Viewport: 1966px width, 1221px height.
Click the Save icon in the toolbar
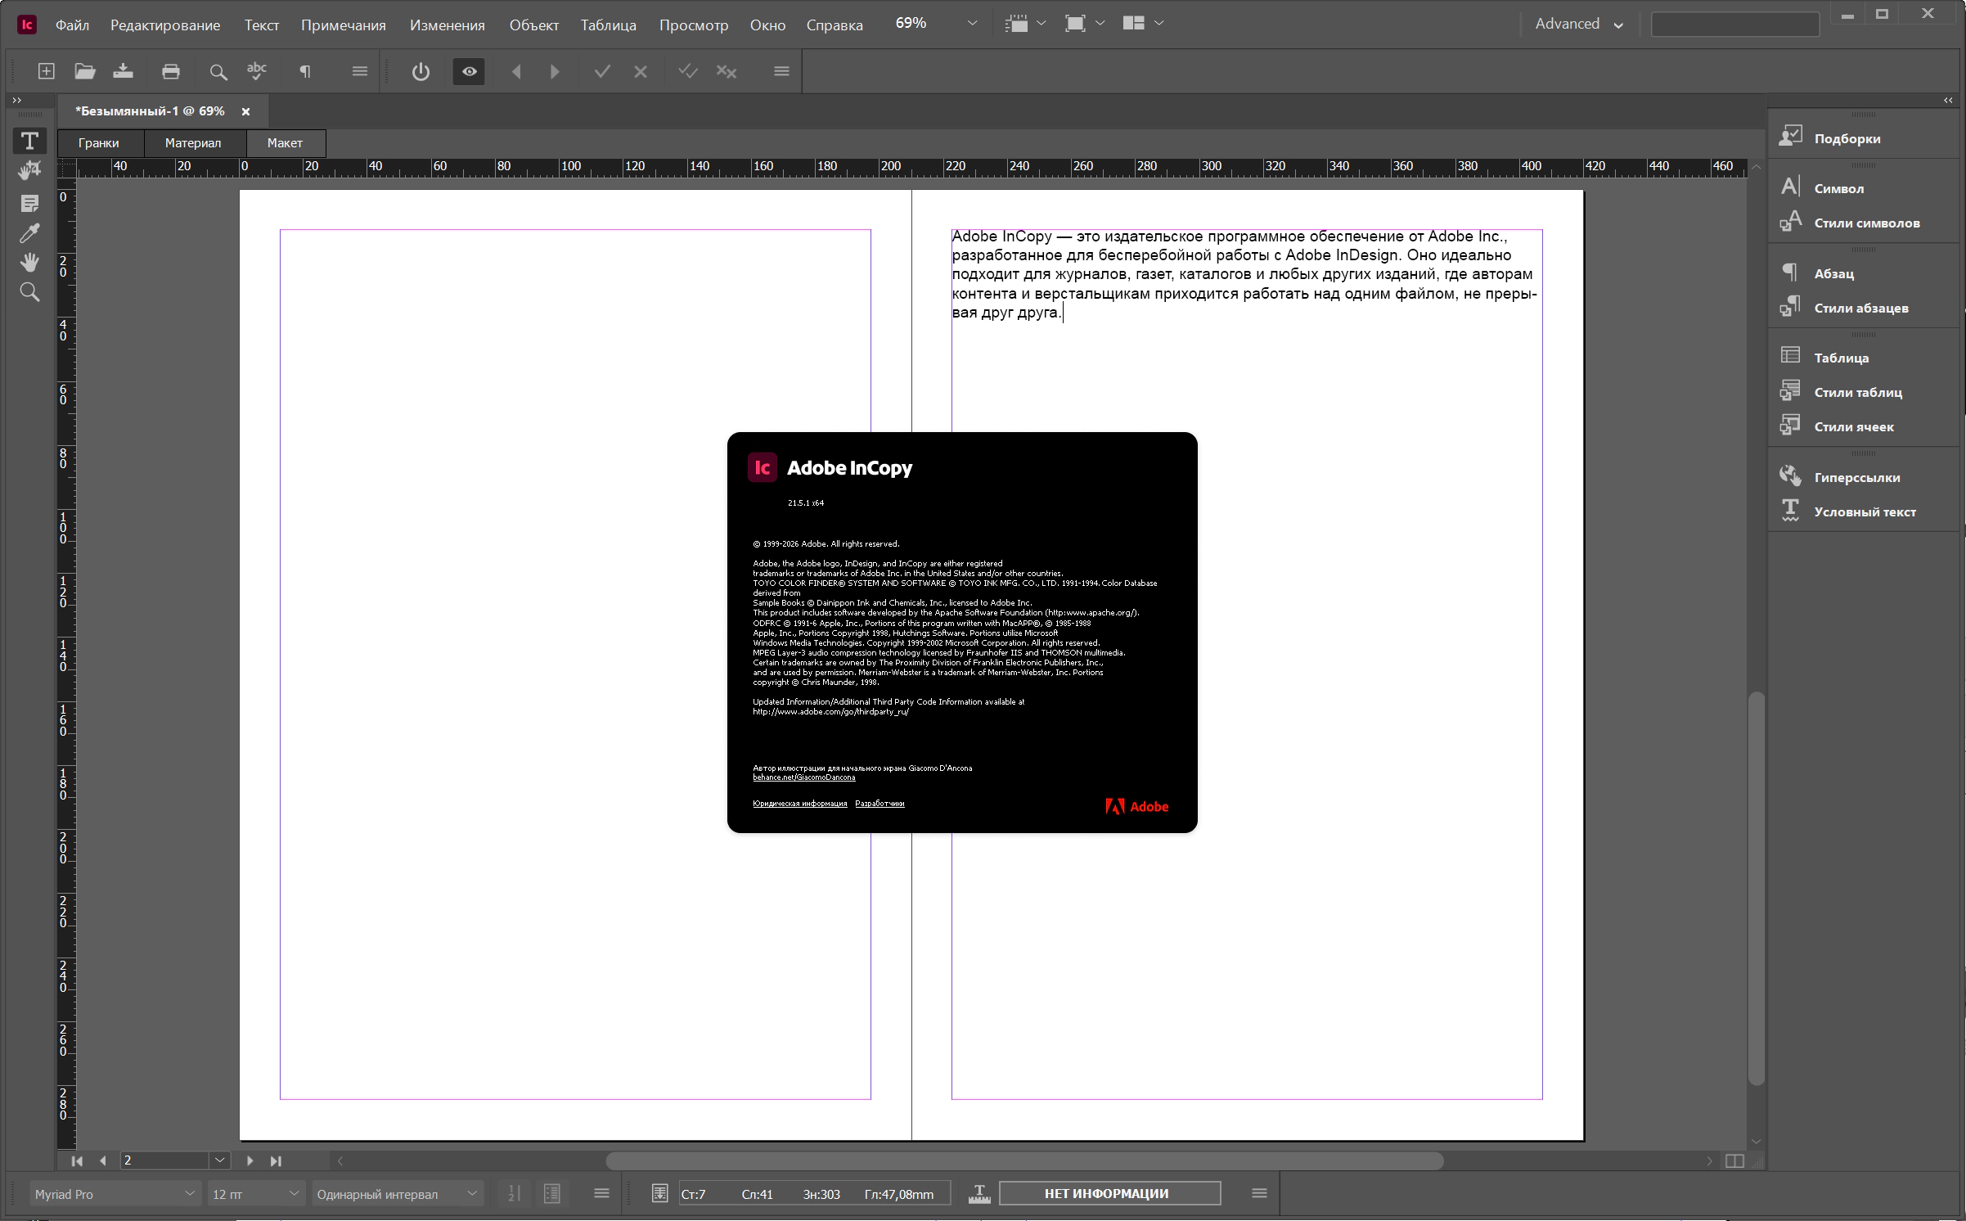click(x=124, y=72)
